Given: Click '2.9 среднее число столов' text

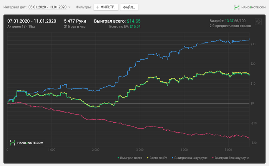Looking at the screenshot, I should [230, 26].
